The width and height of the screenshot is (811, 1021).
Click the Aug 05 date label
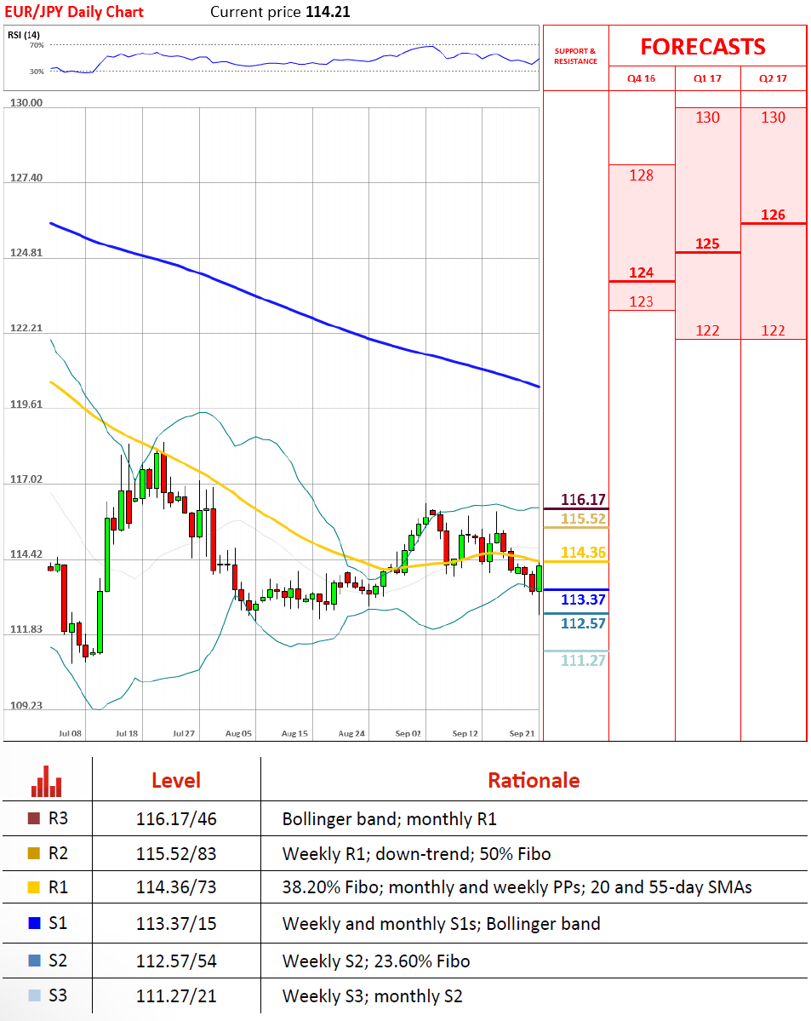coord(238,733)
